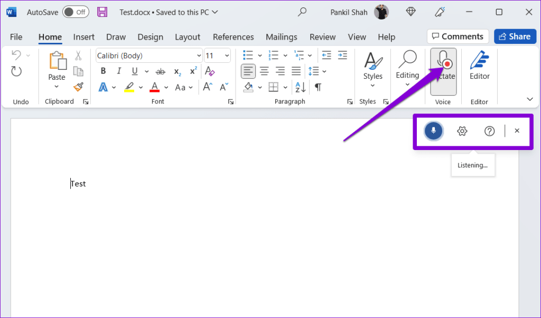Select the Format Painter brush
The height and width of the screenshot is (318, 541).
[78, 87]
